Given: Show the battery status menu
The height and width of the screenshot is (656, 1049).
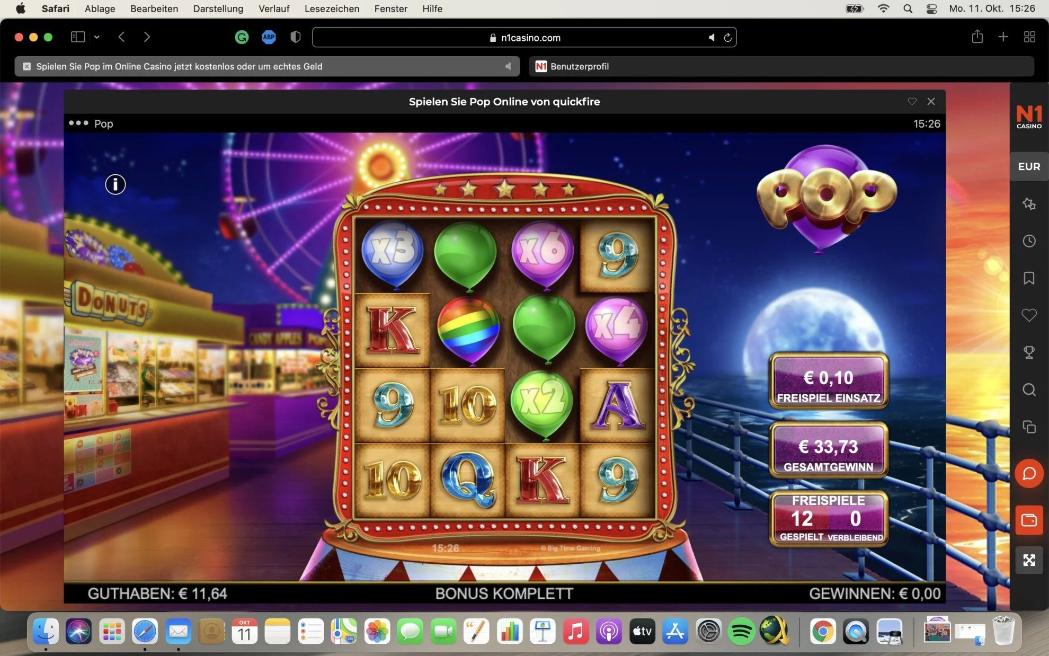Looking at the screenshot, I should (855, 8).
